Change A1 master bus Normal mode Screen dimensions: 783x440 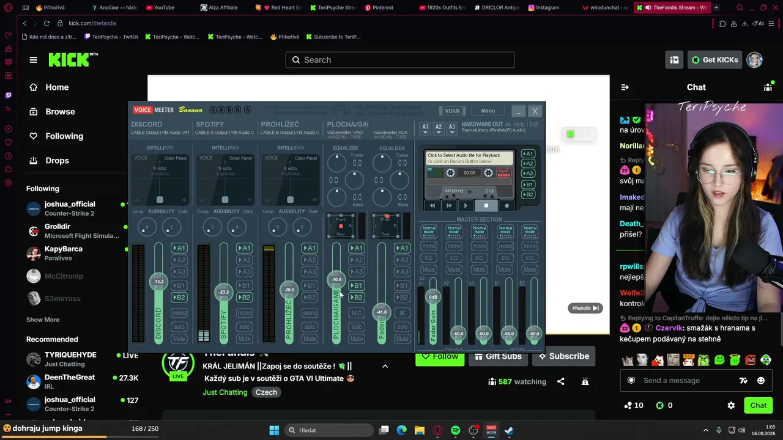tap(428, 230)
